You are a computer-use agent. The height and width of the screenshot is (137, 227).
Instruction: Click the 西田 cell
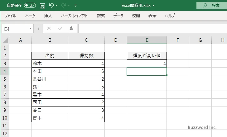pos(50,102)
